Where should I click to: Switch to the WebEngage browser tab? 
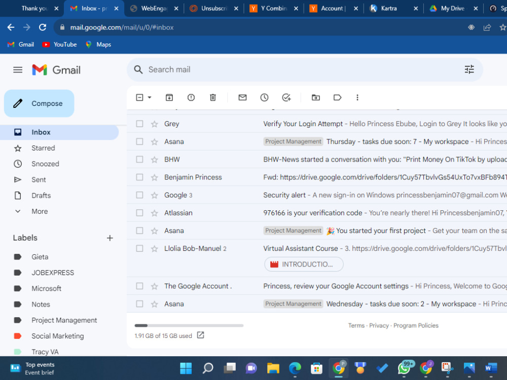coord(154,9)
